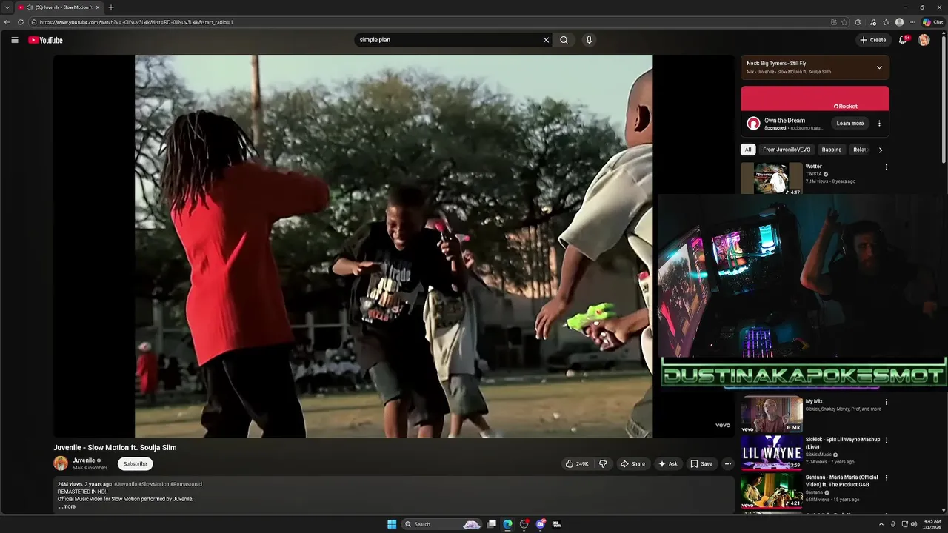
Task: Click the Create button
Action: click(x=872, y=40)
